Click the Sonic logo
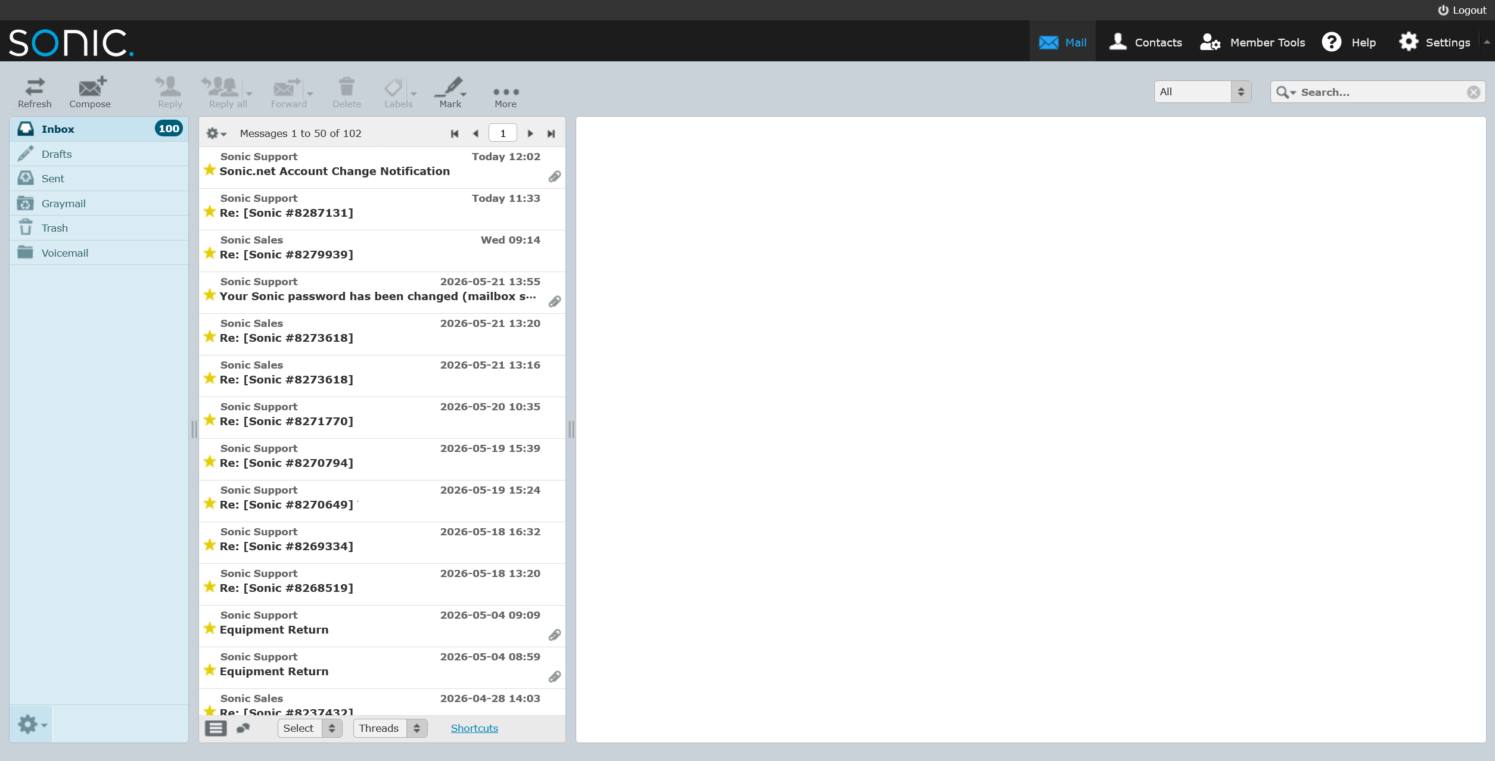The image size is (1495, 761). tap(72, 43)
